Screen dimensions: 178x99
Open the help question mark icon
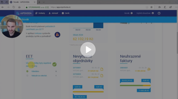(159, 13)
